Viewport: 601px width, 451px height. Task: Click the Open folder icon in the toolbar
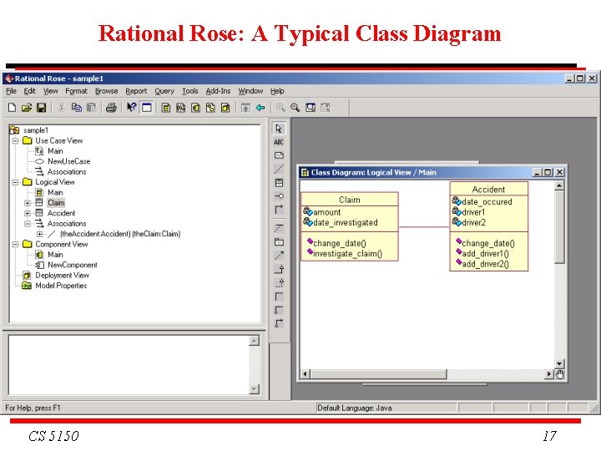27,108
